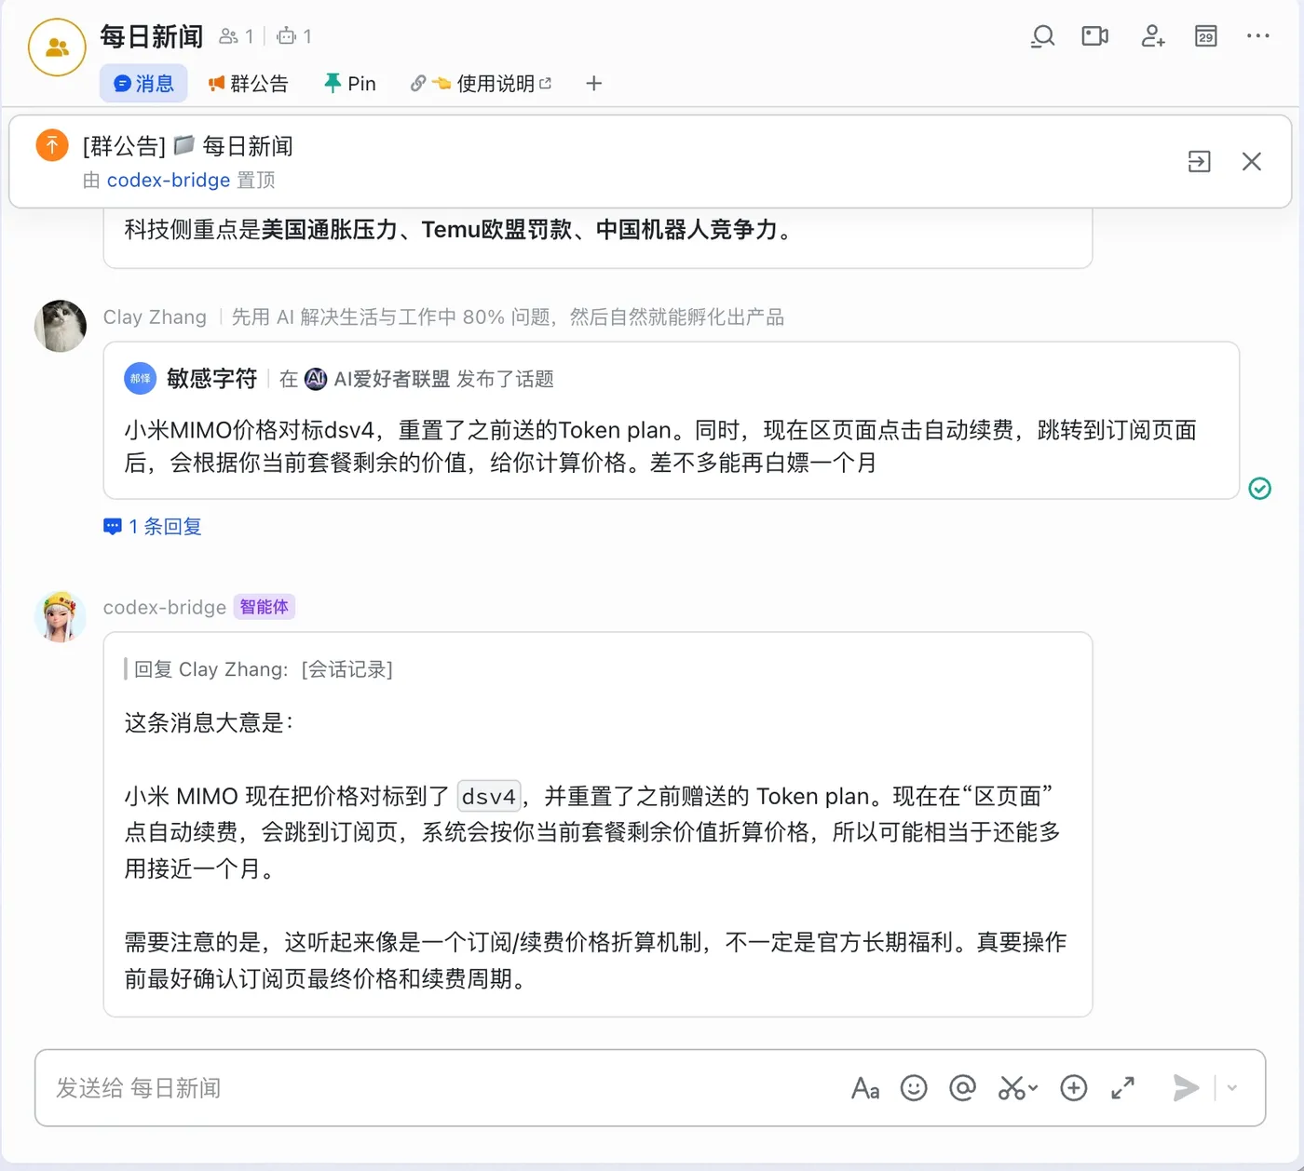This screenshot has width=1304, height=1171.
Task: Open the Pin tab
Action: (x=350, y=84)
